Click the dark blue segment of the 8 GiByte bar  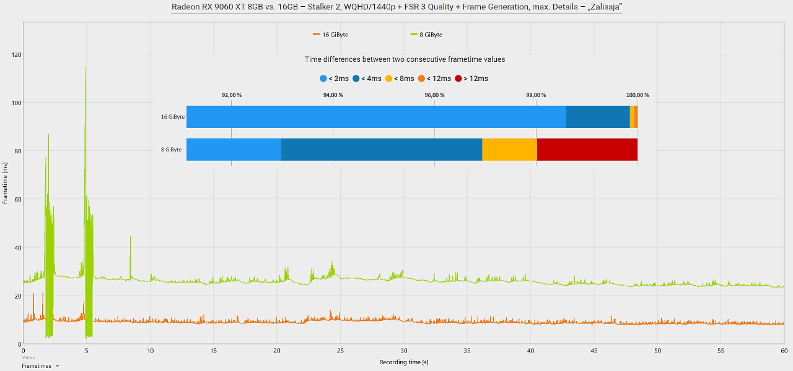[x=382, y=150]
